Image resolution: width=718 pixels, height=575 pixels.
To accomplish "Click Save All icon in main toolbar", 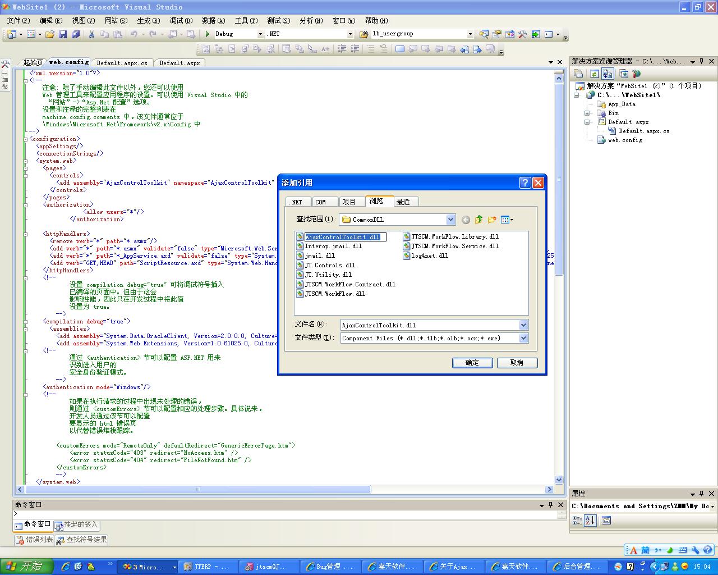I will pos(75,34).
